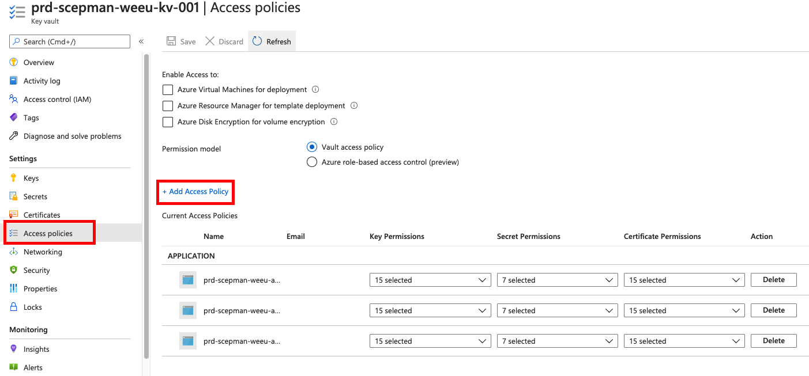
Task: Click the Discard button label
Action: coord(231,41)
